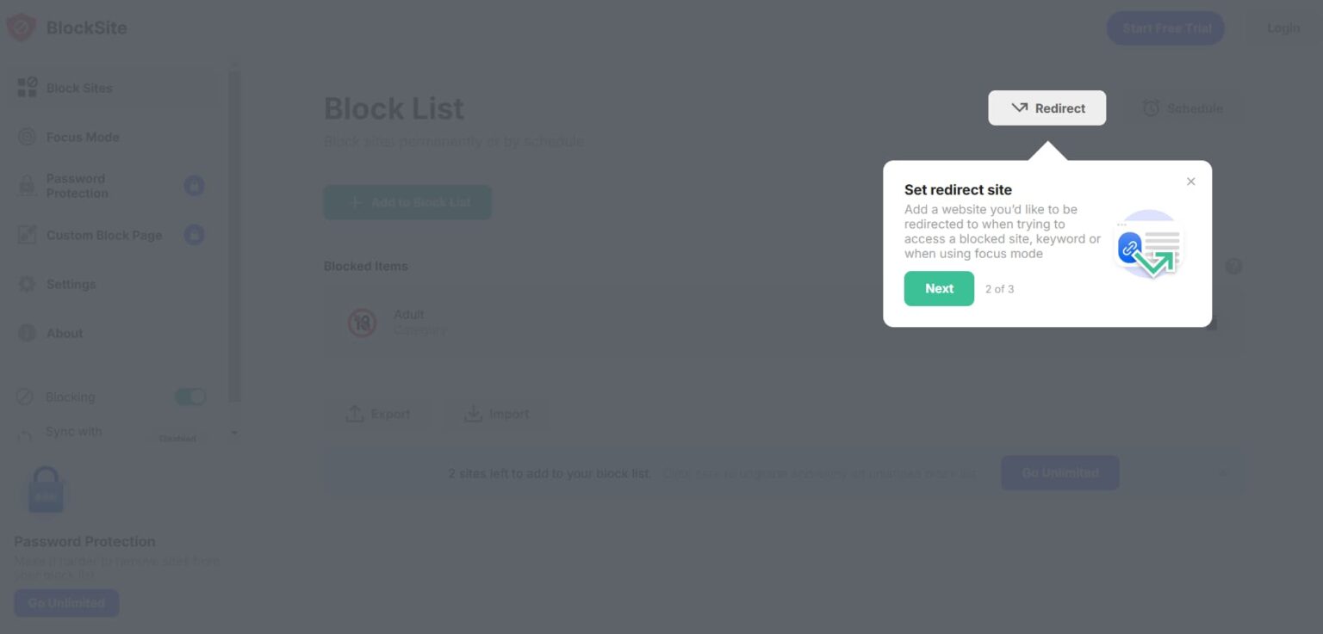Click the Add to Block List button
This screenshot has width=1323, height=634.
click(407, 202)
